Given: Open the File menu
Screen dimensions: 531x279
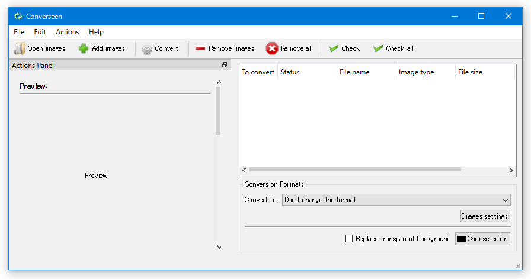Looking at the screenshot, I should pos(19,32).
